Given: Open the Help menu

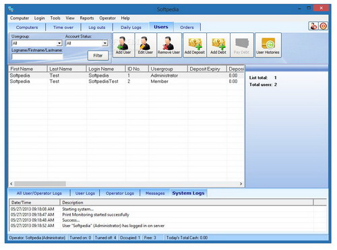Looking at the screenshot, I should point(125,18).
